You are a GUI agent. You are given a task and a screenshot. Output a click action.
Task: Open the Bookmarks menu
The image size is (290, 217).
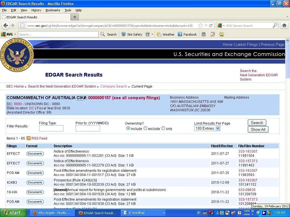[53, 10]
